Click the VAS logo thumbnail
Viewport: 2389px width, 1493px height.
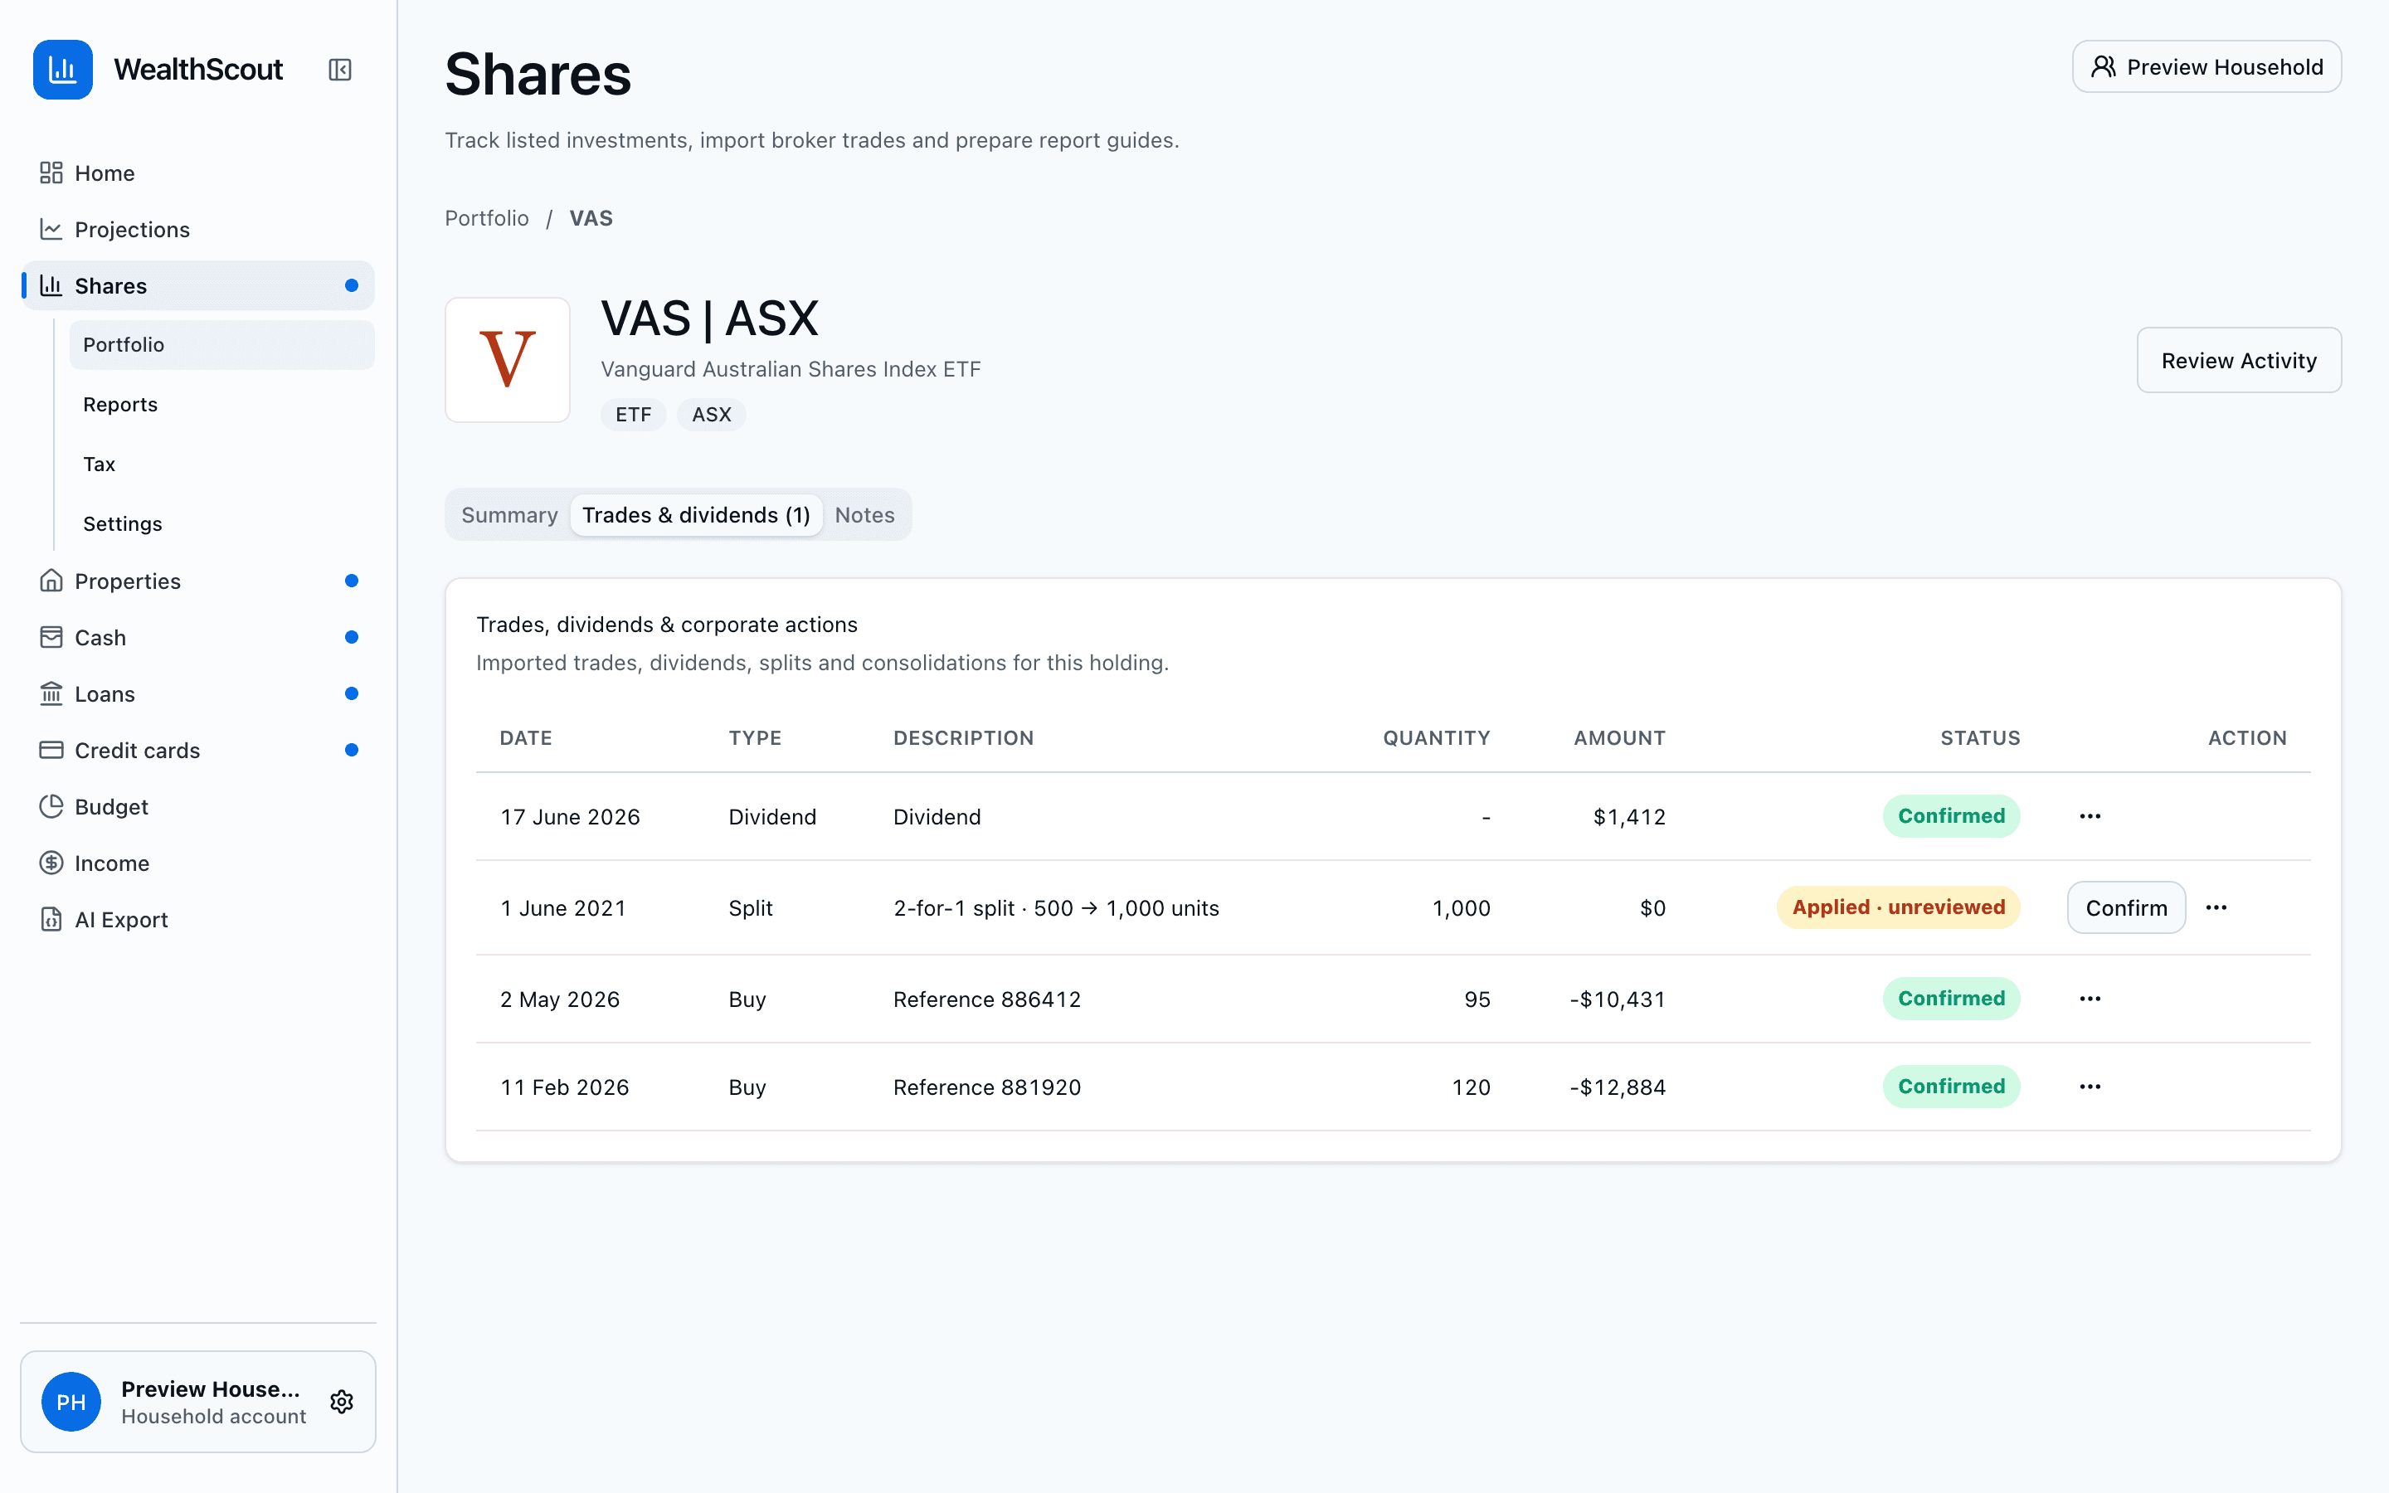coord(508,359)
